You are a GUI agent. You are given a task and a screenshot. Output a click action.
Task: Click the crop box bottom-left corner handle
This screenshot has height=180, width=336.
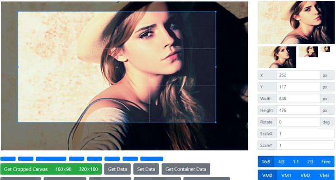tap(18, 122)
